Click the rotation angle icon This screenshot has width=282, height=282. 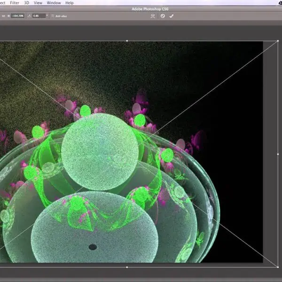pos(29,16)
